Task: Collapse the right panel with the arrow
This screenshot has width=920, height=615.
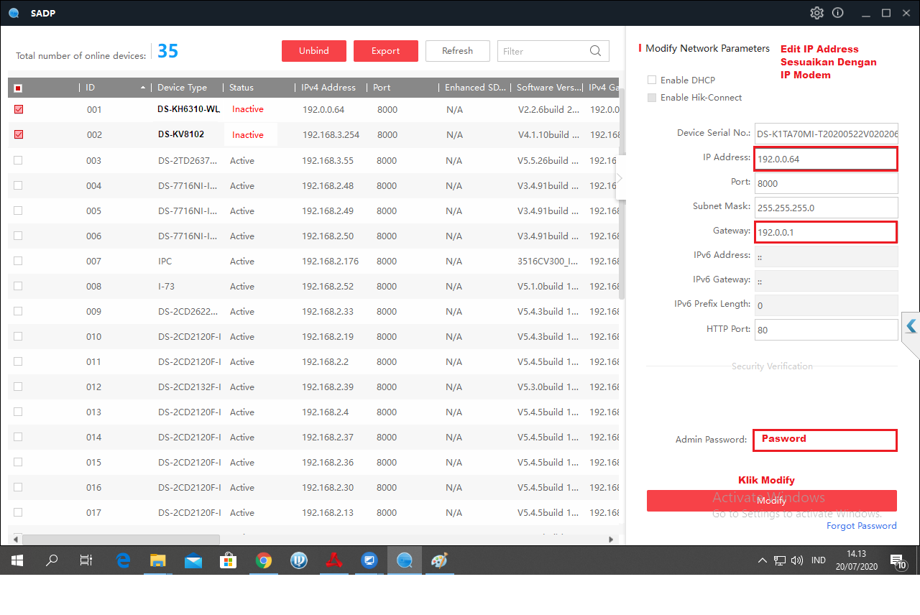Action: 620,178
